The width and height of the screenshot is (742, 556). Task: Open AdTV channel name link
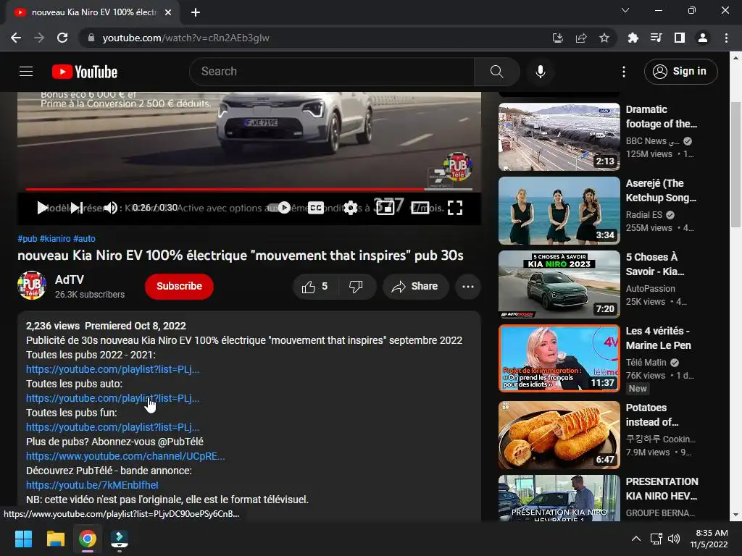click(69, 279)
